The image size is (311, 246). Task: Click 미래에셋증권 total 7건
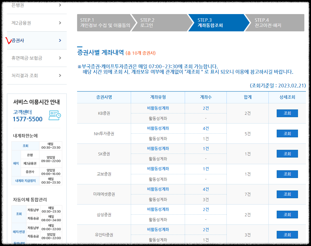coord(247,194)
